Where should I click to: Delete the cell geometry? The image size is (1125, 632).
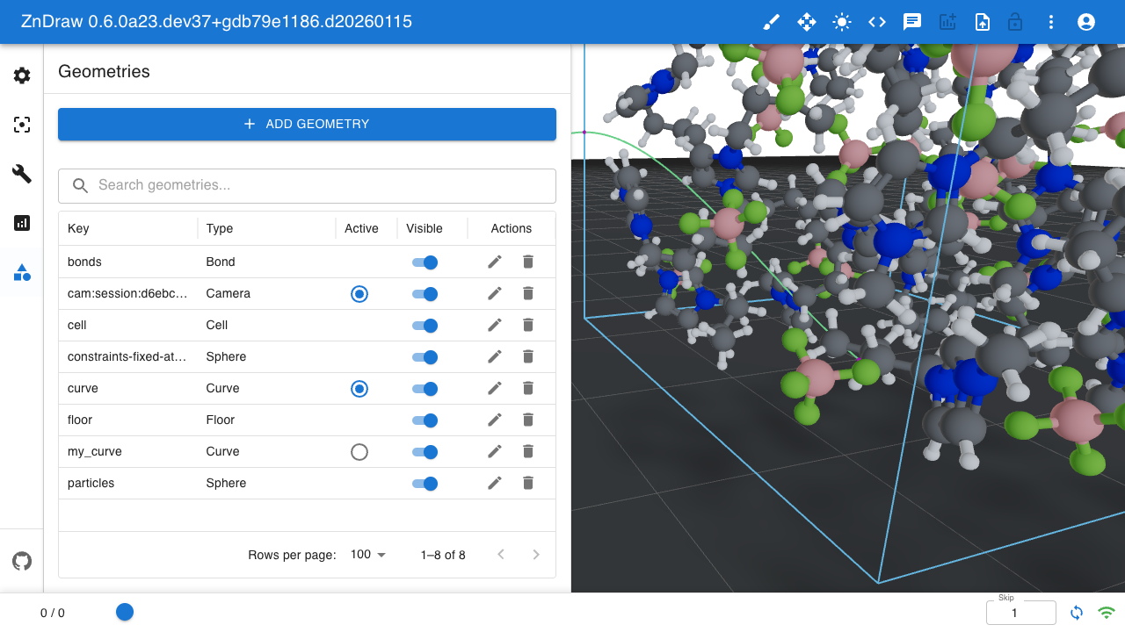point(528,325)
